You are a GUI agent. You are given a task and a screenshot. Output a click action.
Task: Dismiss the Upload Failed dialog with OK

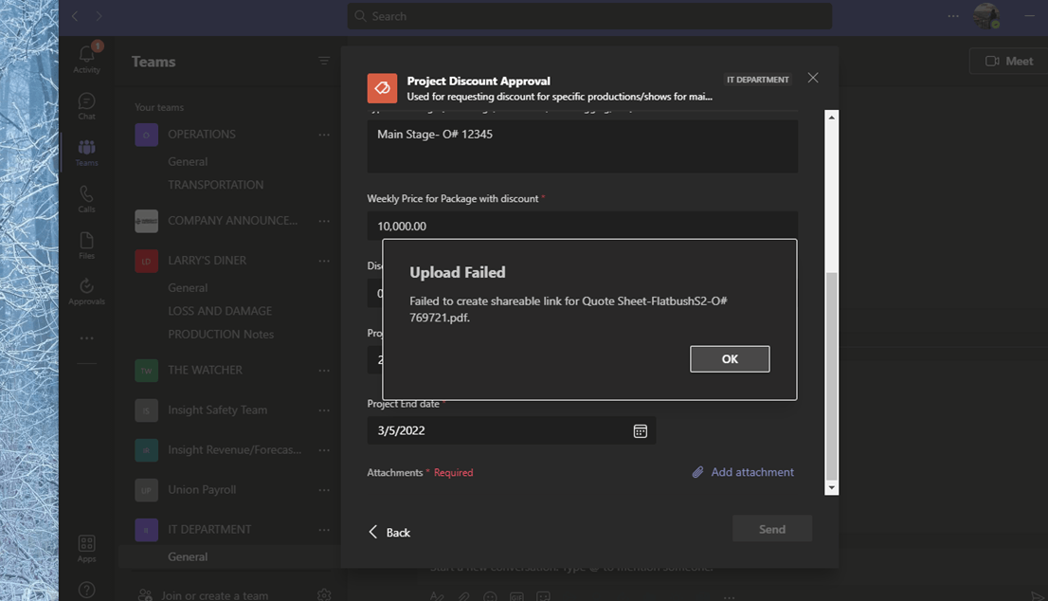[x=730, y=358]
